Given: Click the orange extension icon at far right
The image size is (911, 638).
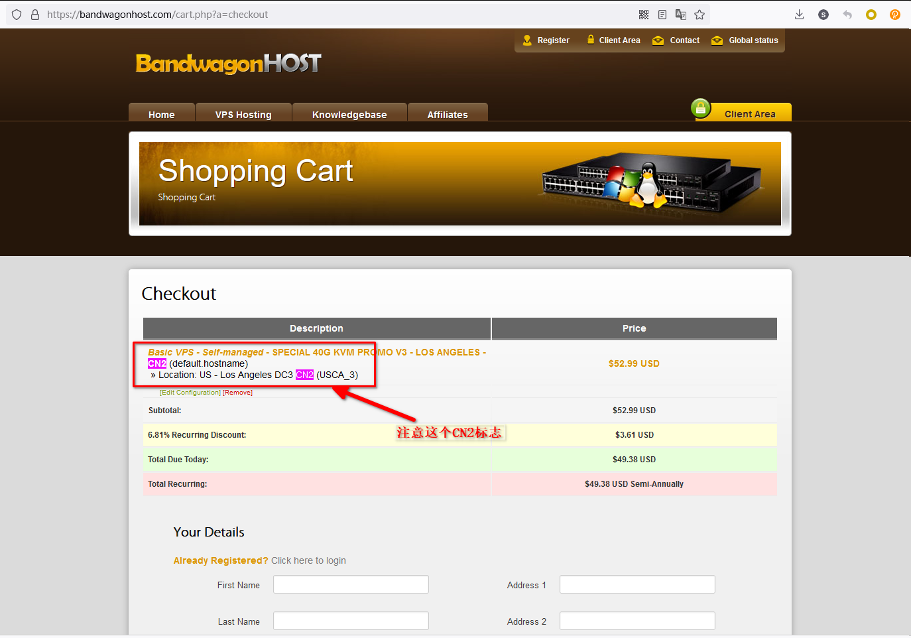Looking at the screenshot, I should pos(894,15).
